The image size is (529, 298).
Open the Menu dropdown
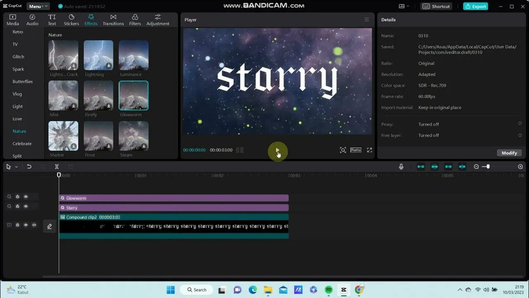click(x=38, y=6)
